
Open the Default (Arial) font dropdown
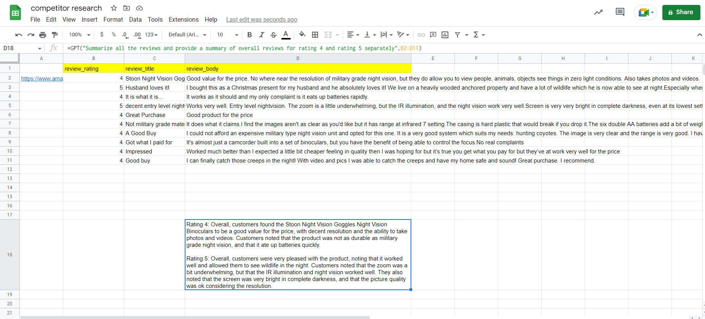[x=187, y=35]
